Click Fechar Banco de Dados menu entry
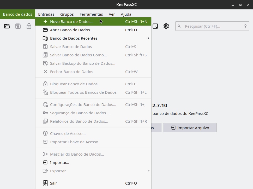 pyautogui.click(x=93, y=72)
